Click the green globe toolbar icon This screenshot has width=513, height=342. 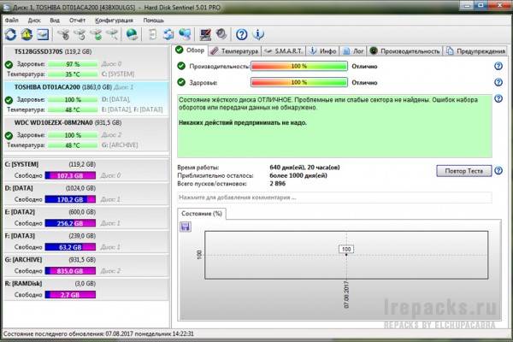point(132,34)
